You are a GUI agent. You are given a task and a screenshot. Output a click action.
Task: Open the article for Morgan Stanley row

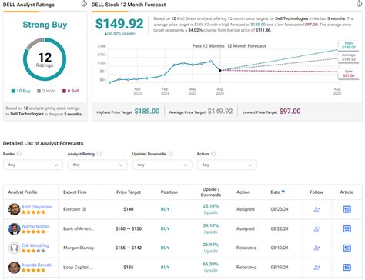[347, 248]
